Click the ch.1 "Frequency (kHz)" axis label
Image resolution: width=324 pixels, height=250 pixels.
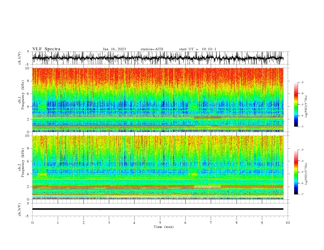(x=22, y=95)
